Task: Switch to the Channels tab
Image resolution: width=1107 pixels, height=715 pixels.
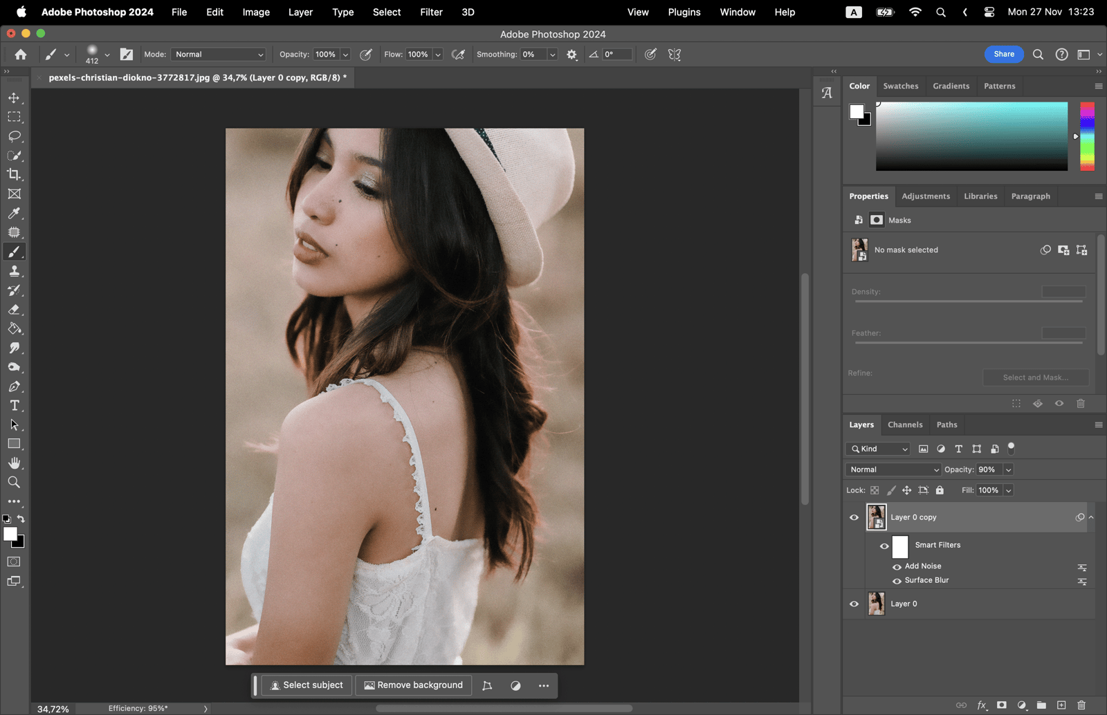Action: (905, 425)
